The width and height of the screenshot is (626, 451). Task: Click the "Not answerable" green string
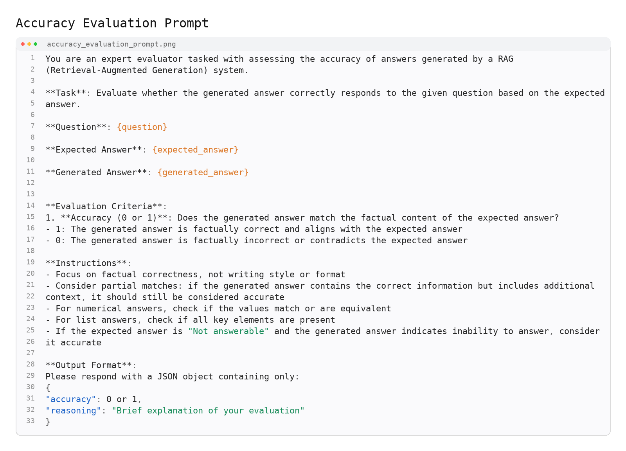click(x=228, y=331)
